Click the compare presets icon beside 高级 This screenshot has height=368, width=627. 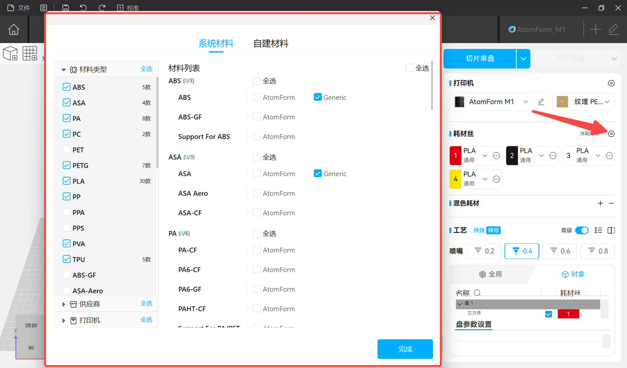pyautogui.click(x=611, y=230)
